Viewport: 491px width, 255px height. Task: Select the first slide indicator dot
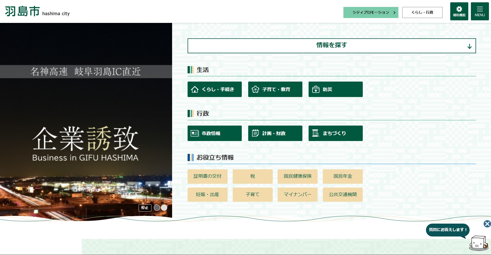pyautogui.click(x=157, y=208)
